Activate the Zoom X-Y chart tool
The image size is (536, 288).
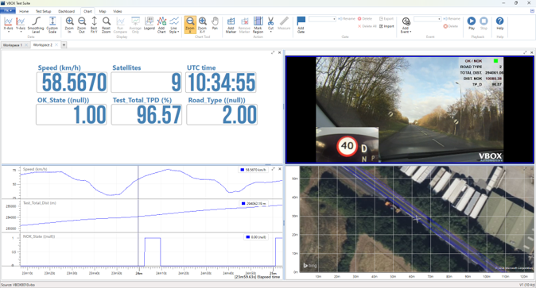coord(202,25)
